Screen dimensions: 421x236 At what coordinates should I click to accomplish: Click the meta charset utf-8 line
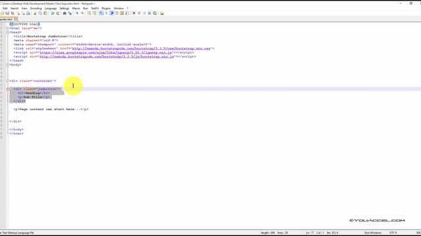36,40
